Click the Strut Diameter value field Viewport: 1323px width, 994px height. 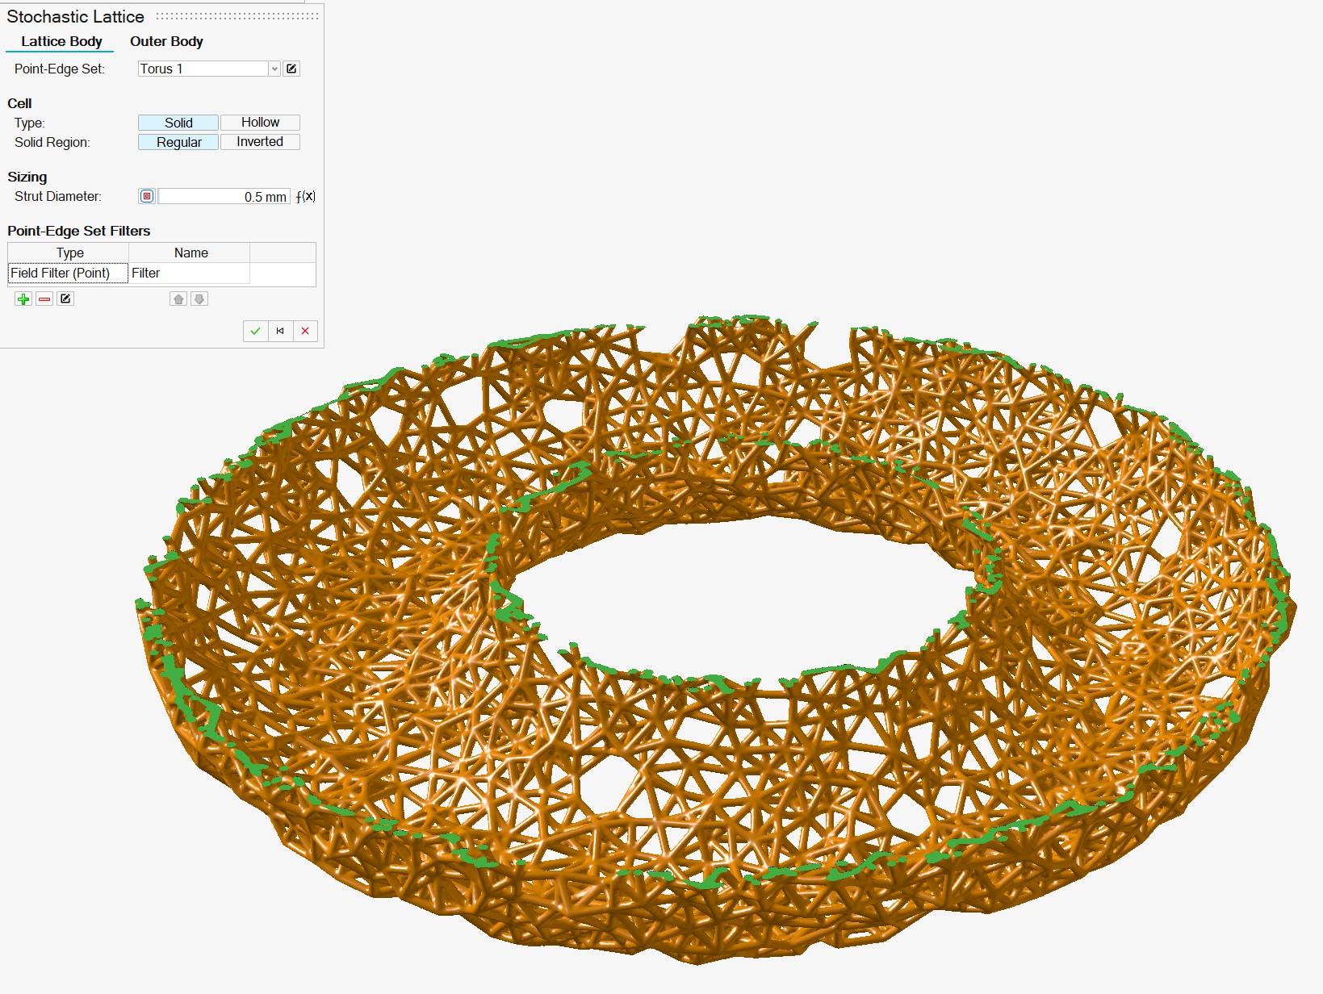(224, 197)
